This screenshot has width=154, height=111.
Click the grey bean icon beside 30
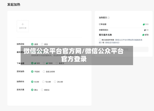[x=145, y=30]
